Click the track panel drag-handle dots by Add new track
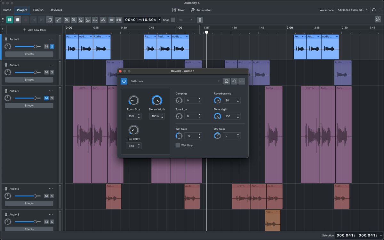Screen dimensions: 384x240 pyautogui.click(x=3, y=30)
